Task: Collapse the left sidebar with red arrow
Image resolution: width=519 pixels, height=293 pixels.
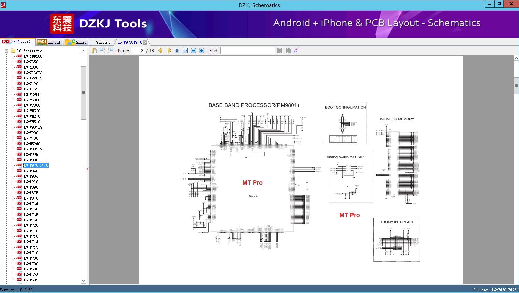Action: click(x=87, y=169)
